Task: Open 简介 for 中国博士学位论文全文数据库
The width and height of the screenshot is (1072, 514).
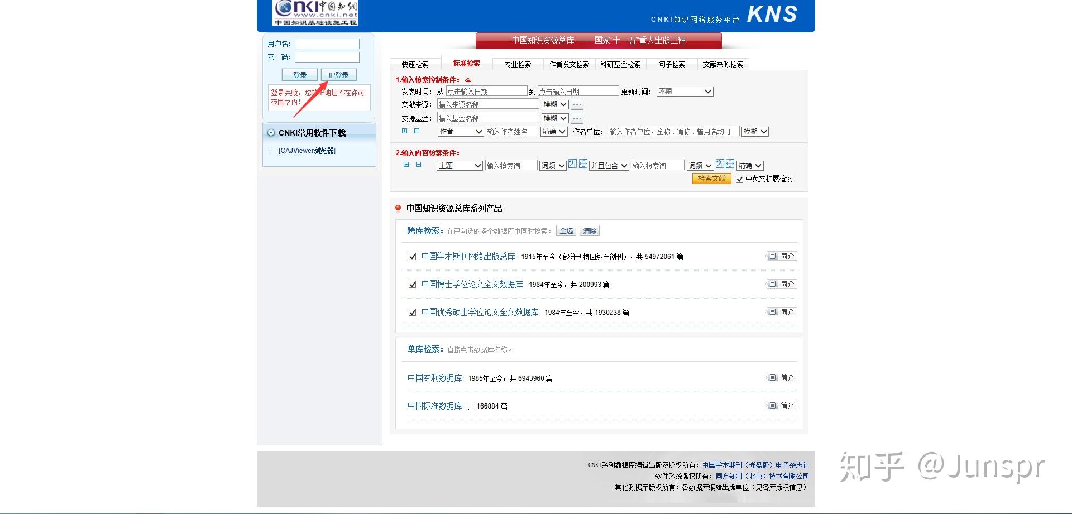Action: 782,284
